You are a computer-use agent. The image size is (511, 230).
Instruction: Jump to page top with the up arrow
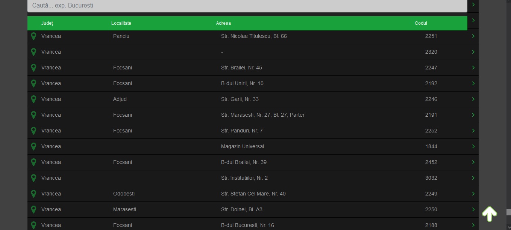pos(490,214)
